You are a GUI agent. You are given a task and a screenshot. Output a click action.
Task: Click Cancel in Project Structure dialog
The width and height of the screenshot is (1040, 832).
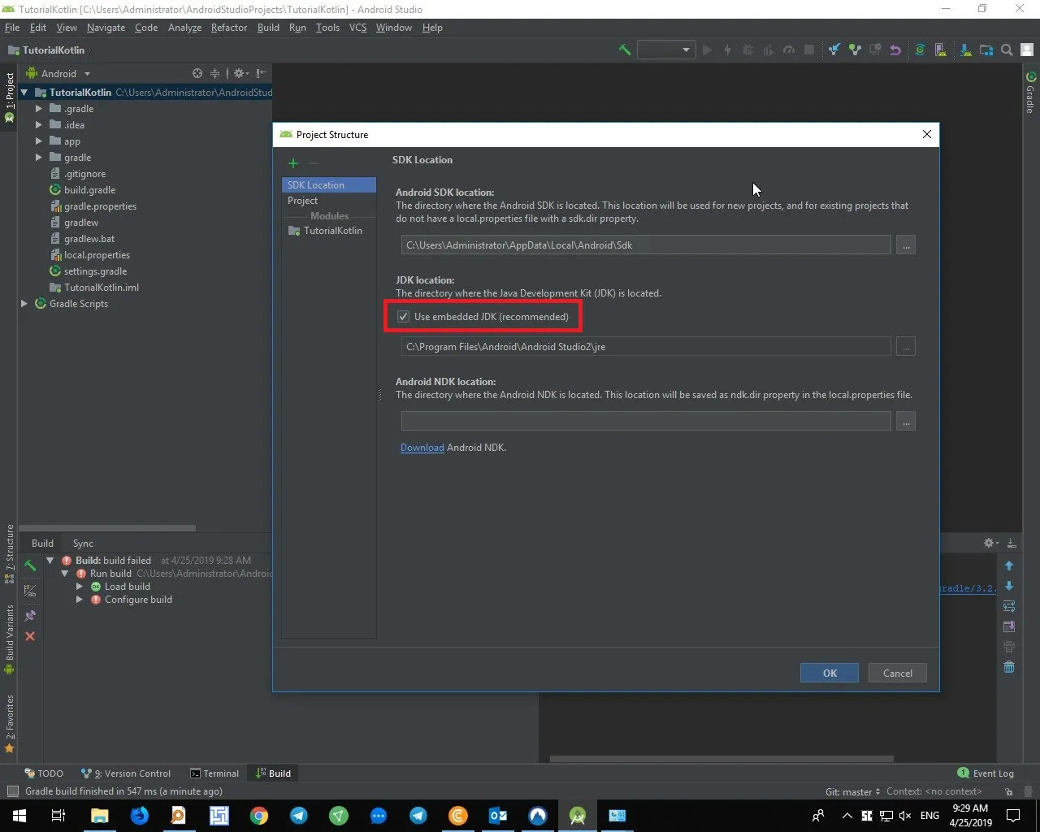point(898,673)
